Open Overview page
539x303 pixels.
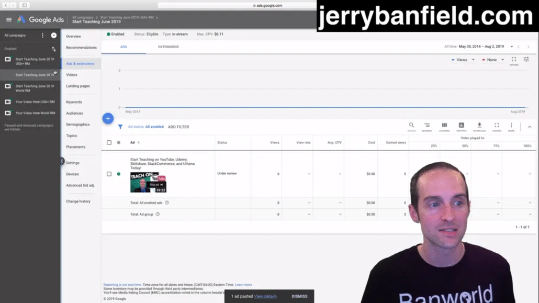[x=74, y=36]
